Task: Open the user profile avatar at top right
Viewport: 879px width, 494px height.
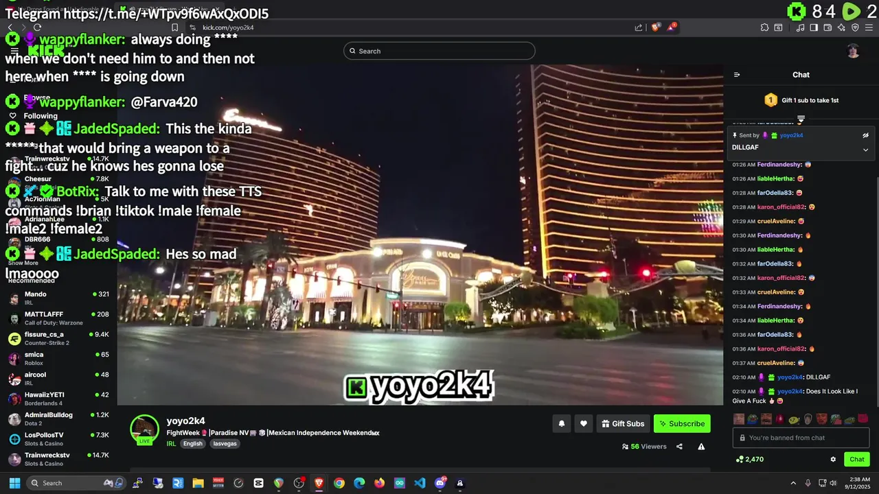Action: point(853,51)
